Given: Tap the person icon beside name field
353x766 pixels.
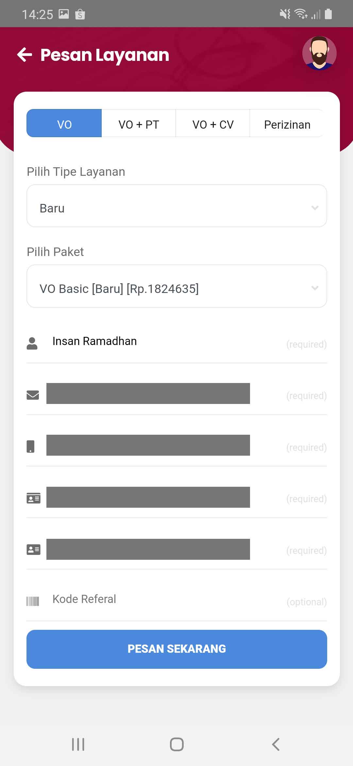Looking at the screenshot, I should click(x=32, y=343).
